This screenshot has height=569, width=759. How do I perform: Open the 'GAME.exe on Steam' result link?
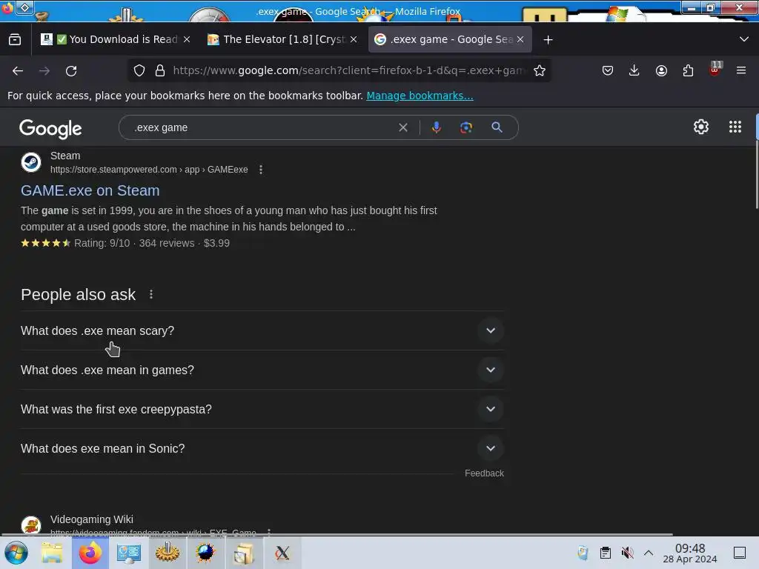(x=90, y=190)
